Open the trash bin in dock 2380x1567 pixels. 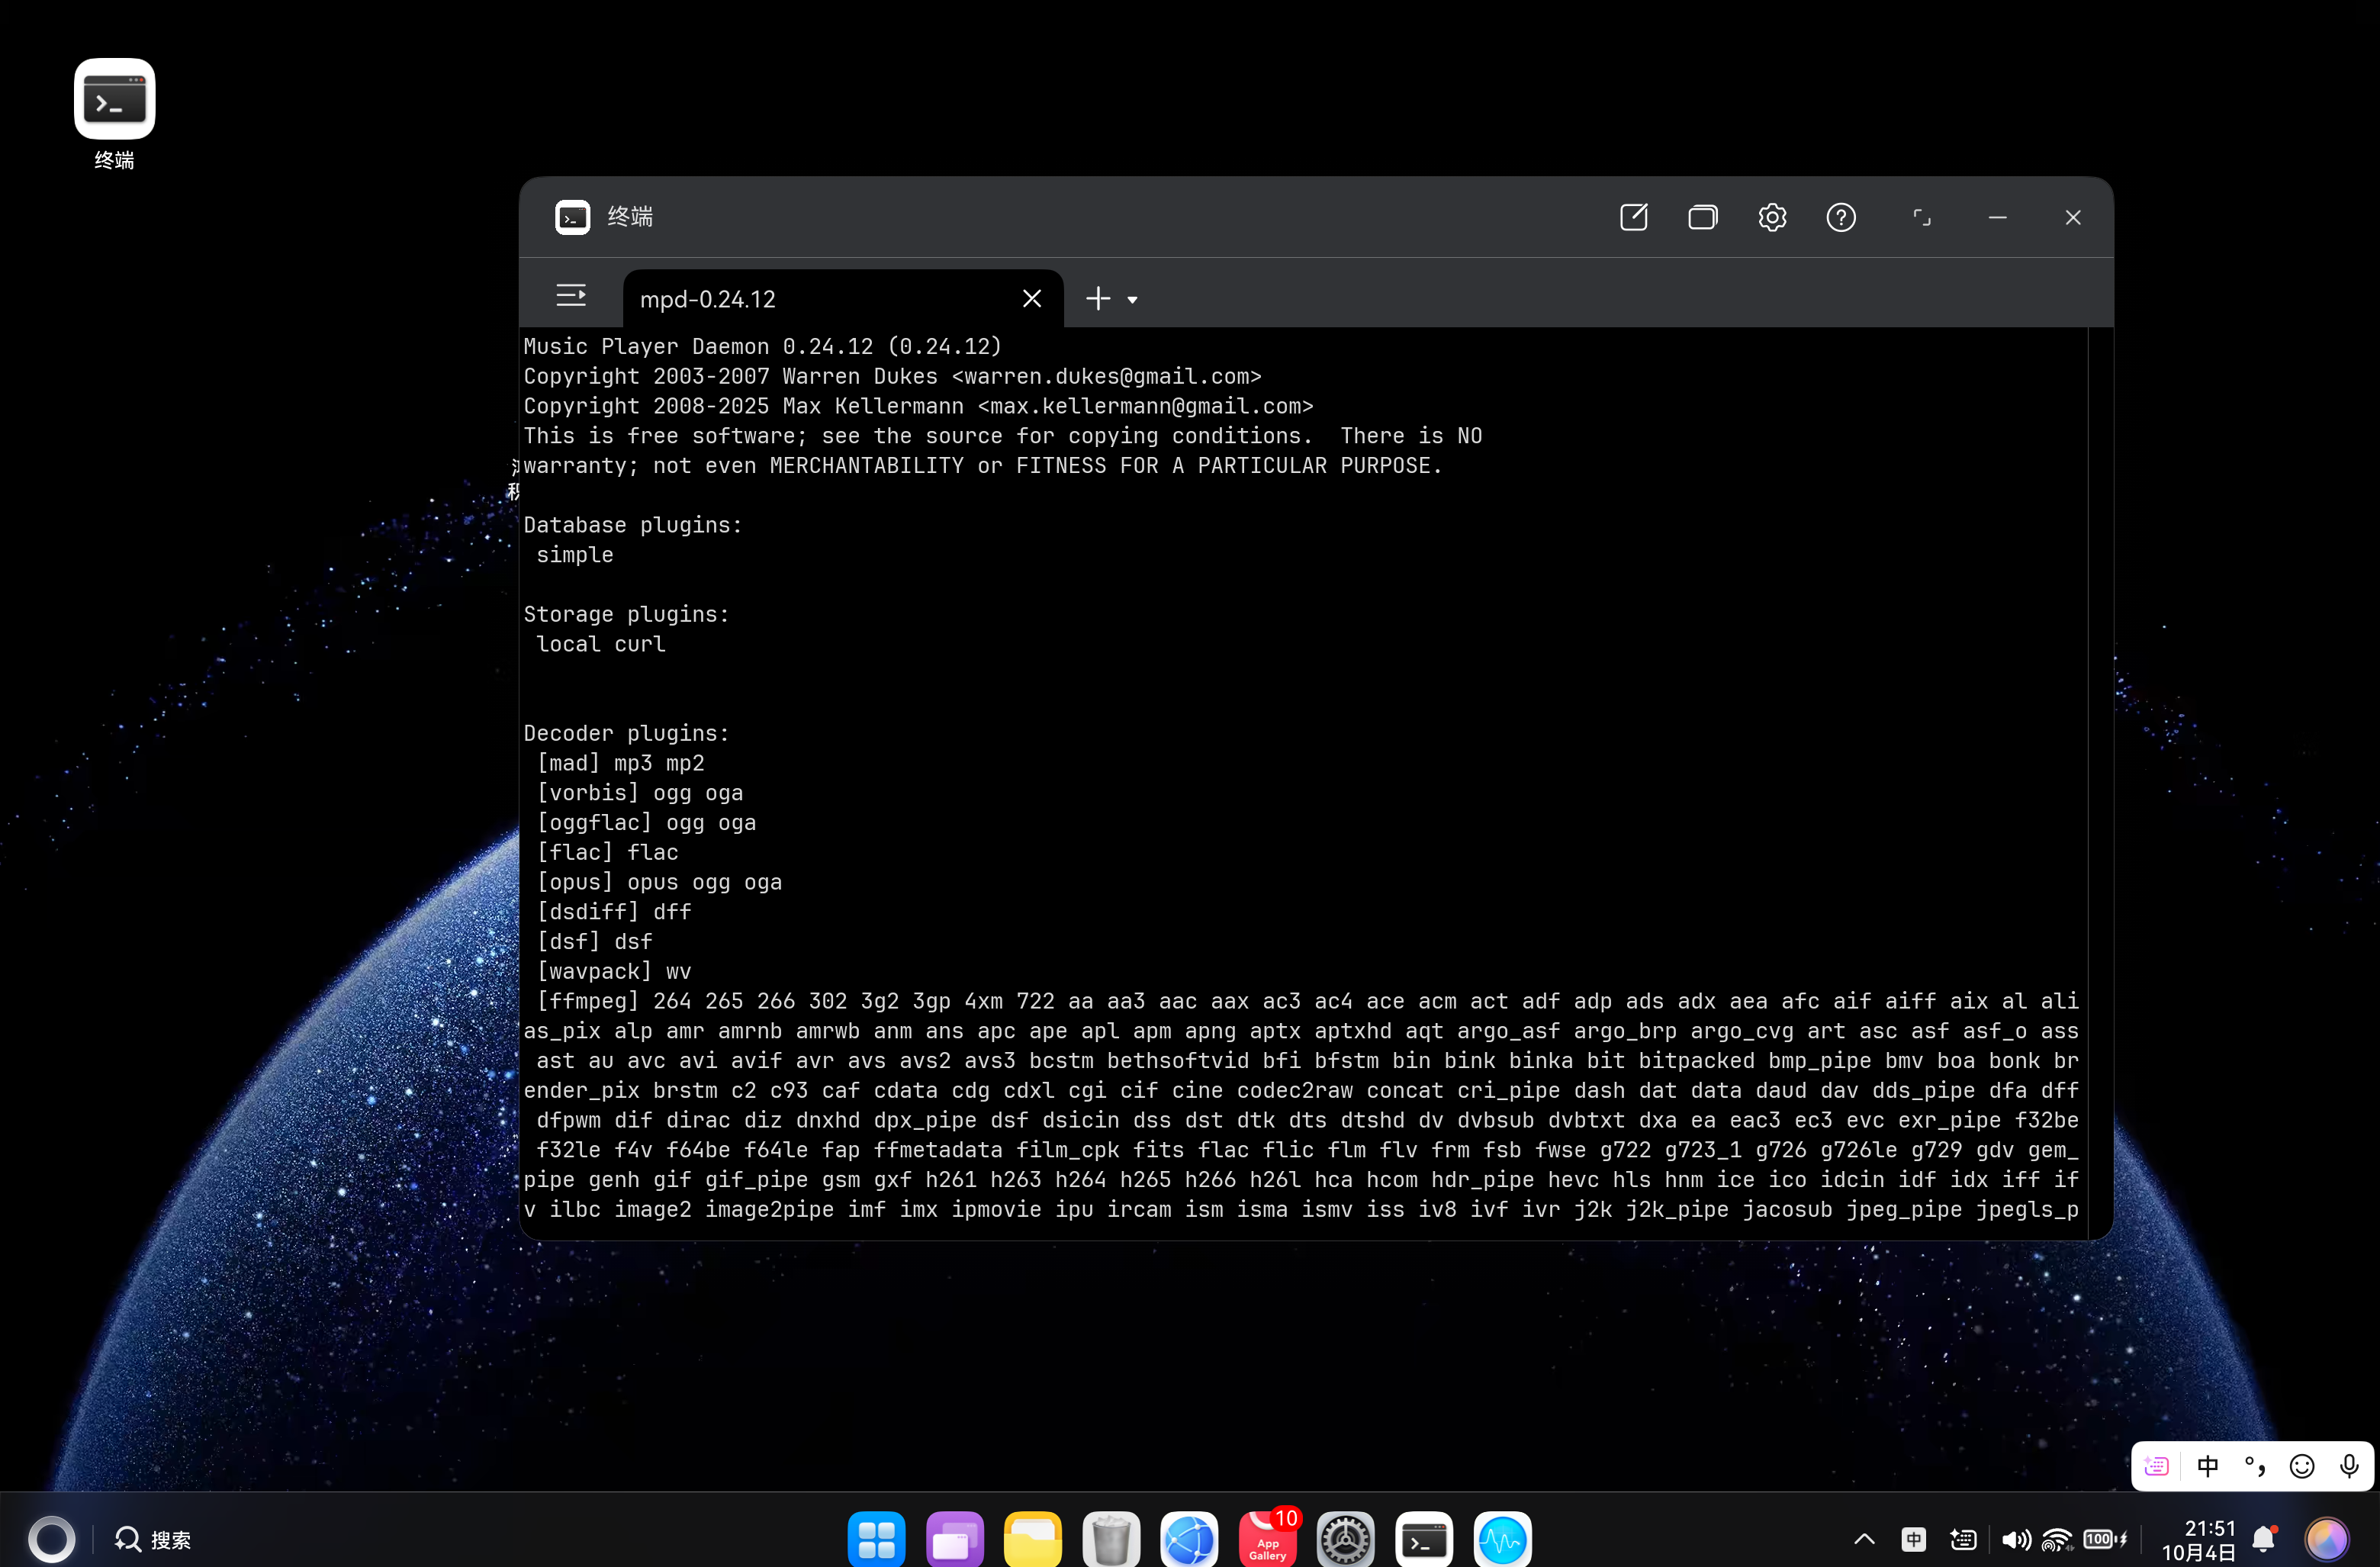coord(1111,1539)
